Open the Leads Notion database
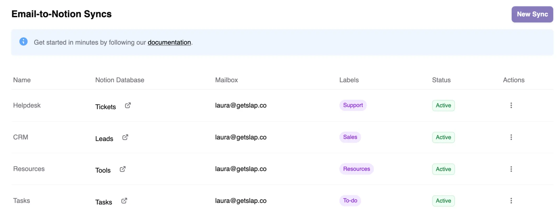Image resolution: width=558 pixels, height=216 pixels. (104, 139)
